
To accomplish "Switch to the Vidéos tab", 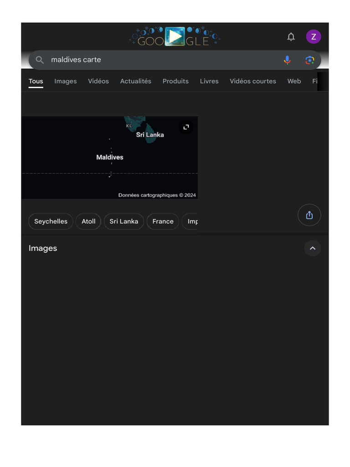I will (x=98, y=81).
